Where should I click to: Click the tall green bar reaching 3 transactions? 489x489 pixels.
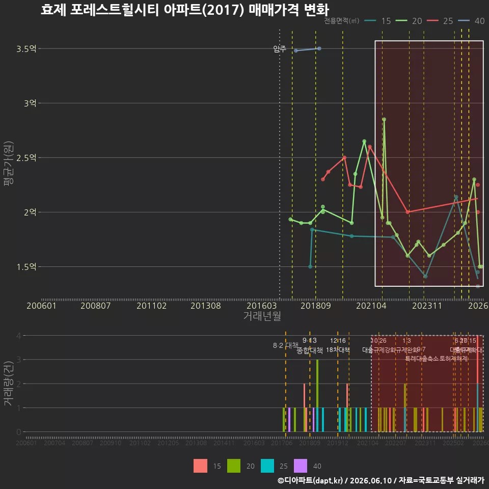coord(317,395)
